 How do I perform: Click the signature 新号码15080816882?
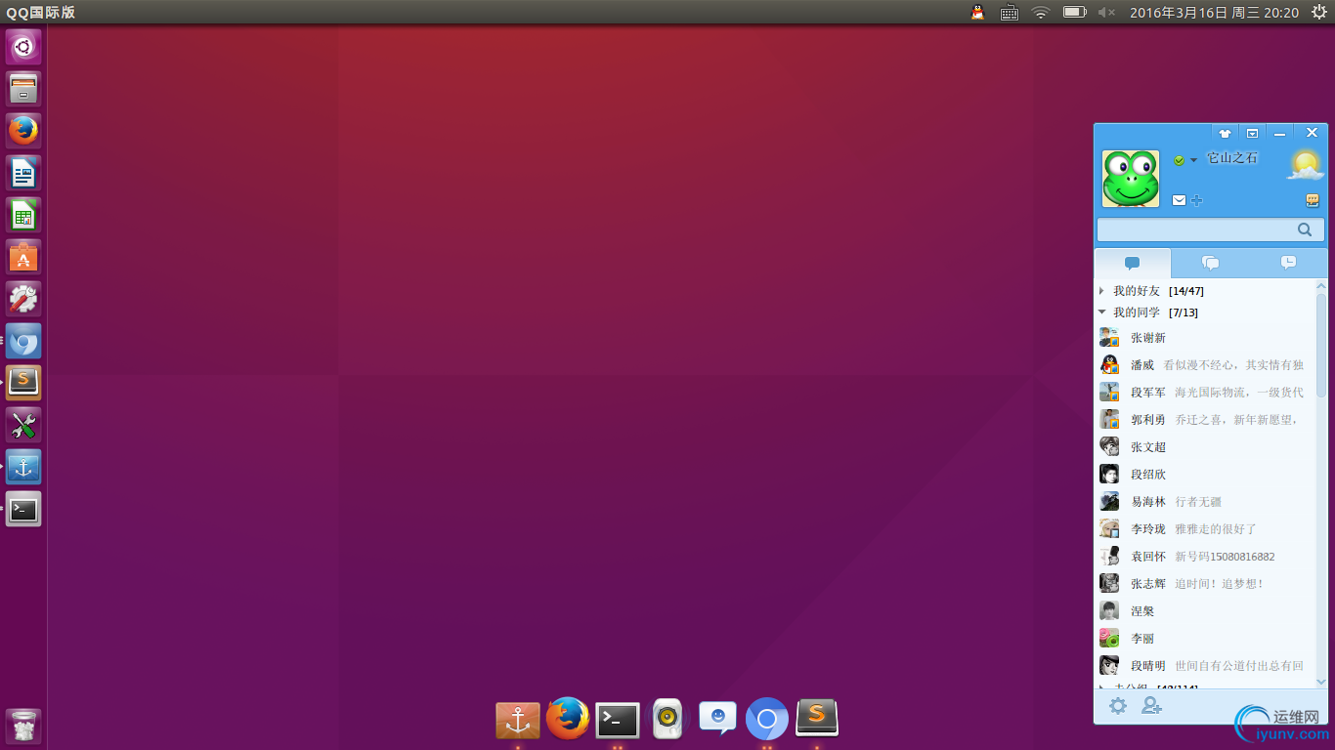(x=1225, y=557)
